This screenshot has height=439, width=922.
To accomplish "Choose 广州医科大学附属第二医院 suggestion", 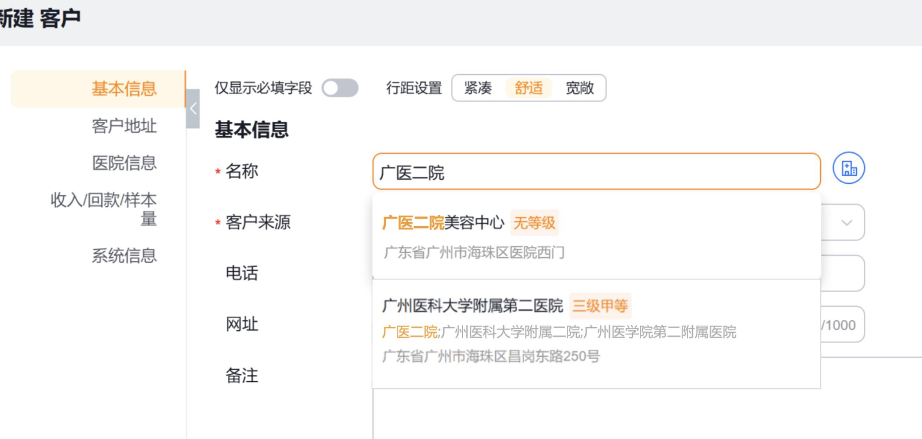I will coord(472,306).
